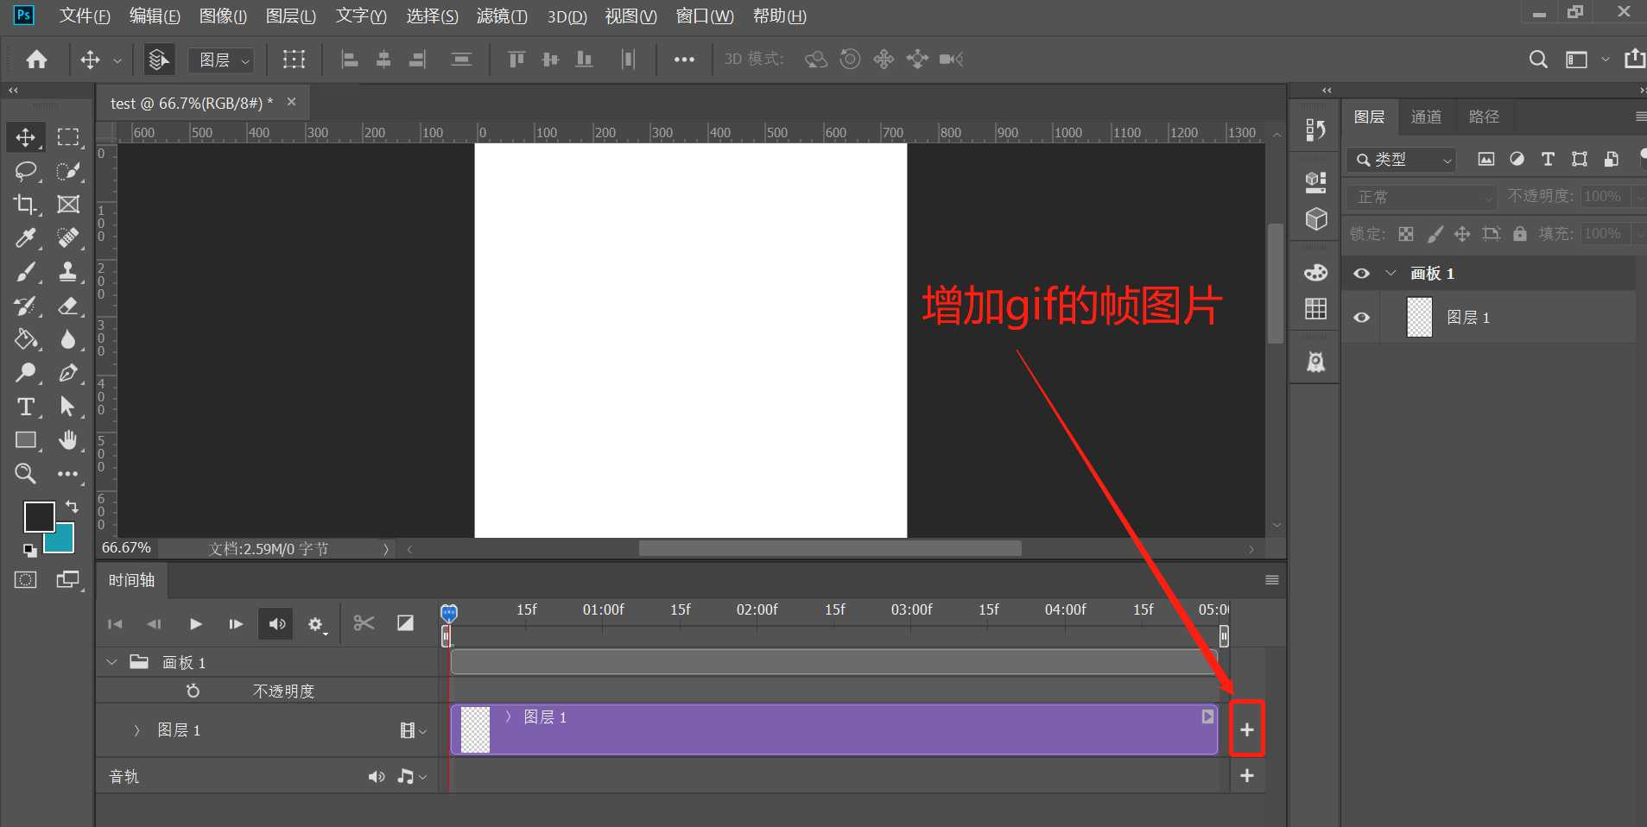Click the transition icon beside scissors
This screenshot has width=1647, height=827.
point(405,623)
